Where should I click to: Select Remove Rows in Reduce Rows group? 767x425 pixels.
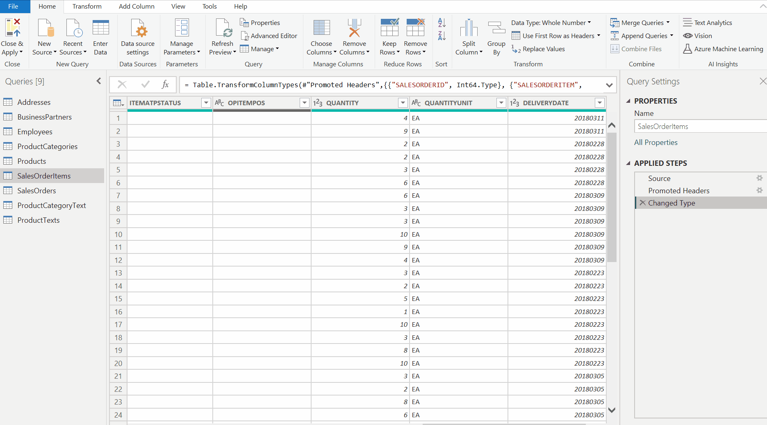point(415,36)
